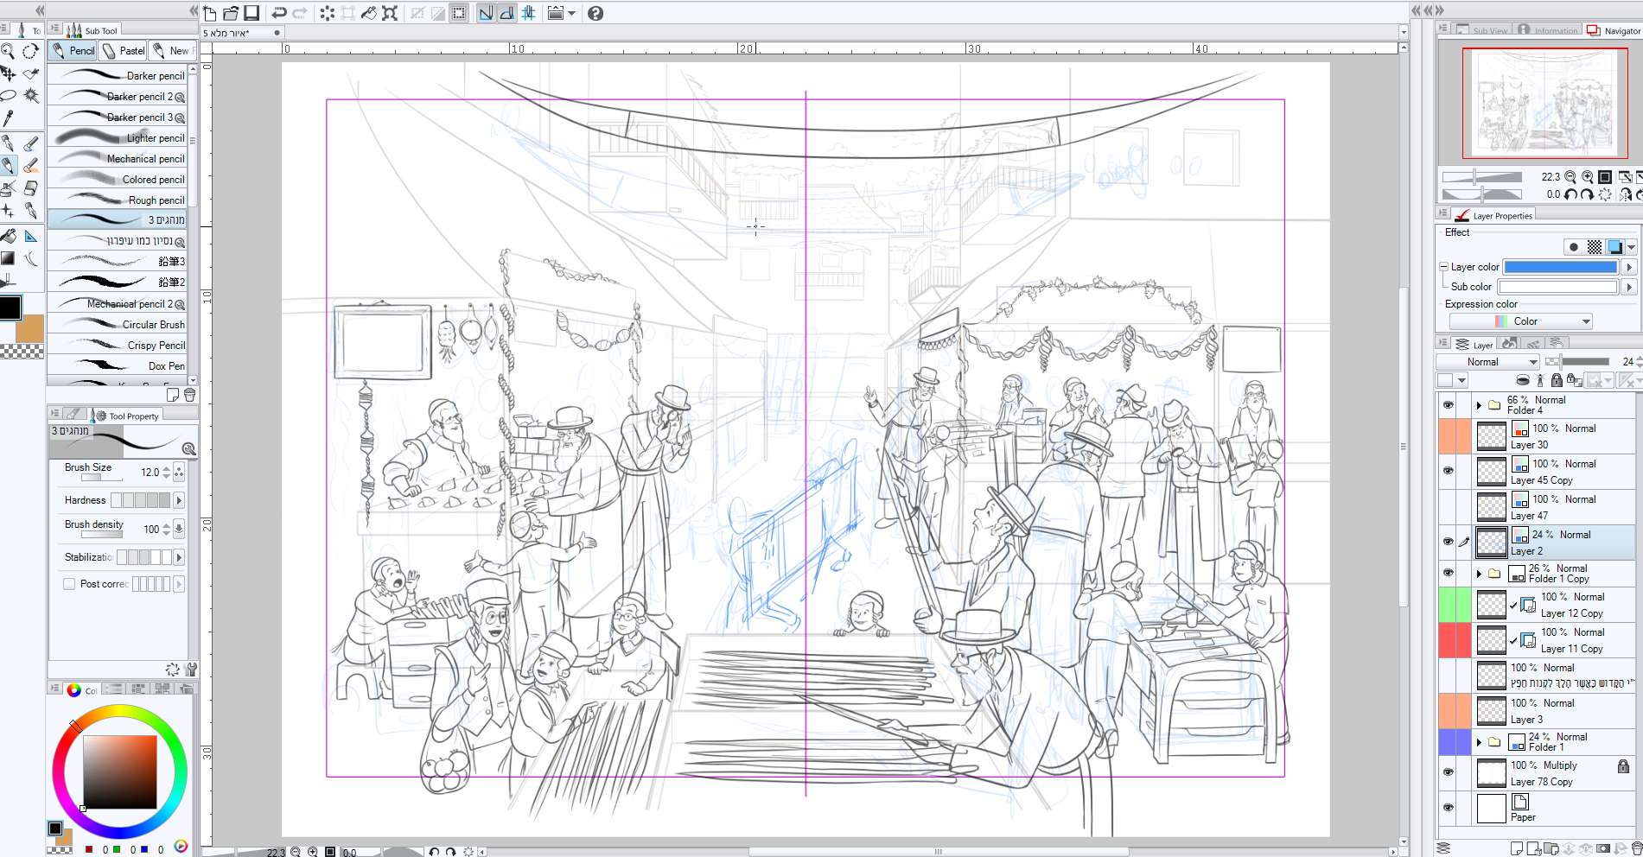This screenshot has height=857, width=1643.
Task: Choose the Mechanical pencil brush
Action: tap(118, 159)
